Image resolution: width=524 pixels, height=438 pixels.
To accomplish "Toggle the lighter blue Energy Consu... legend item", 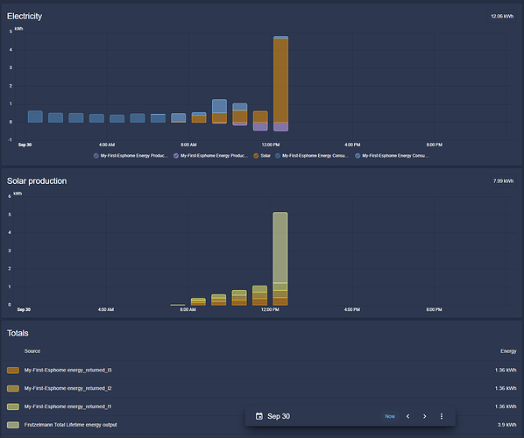I will click(392, 156).
